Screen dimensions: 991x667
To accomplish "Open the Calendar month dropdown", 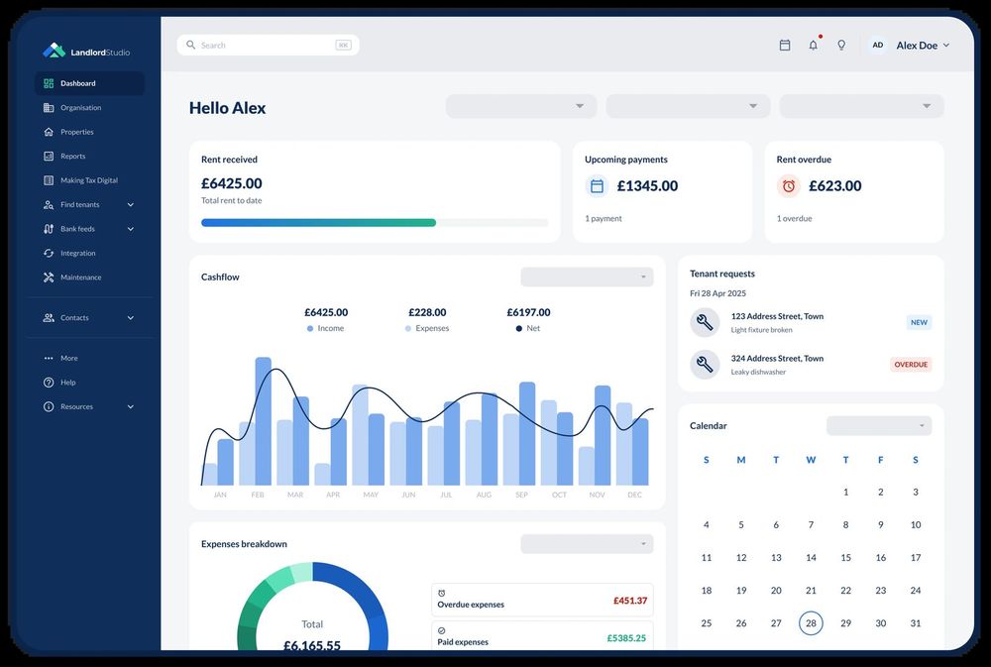I will tap(879, 425).
